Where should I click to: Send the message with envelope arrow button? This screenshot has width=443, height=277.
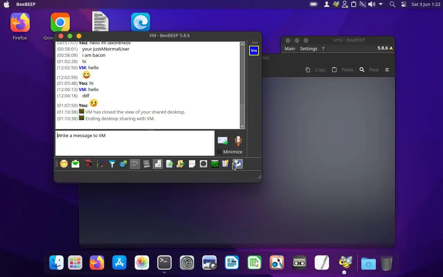pyautogui.click(x=223, y=141)
